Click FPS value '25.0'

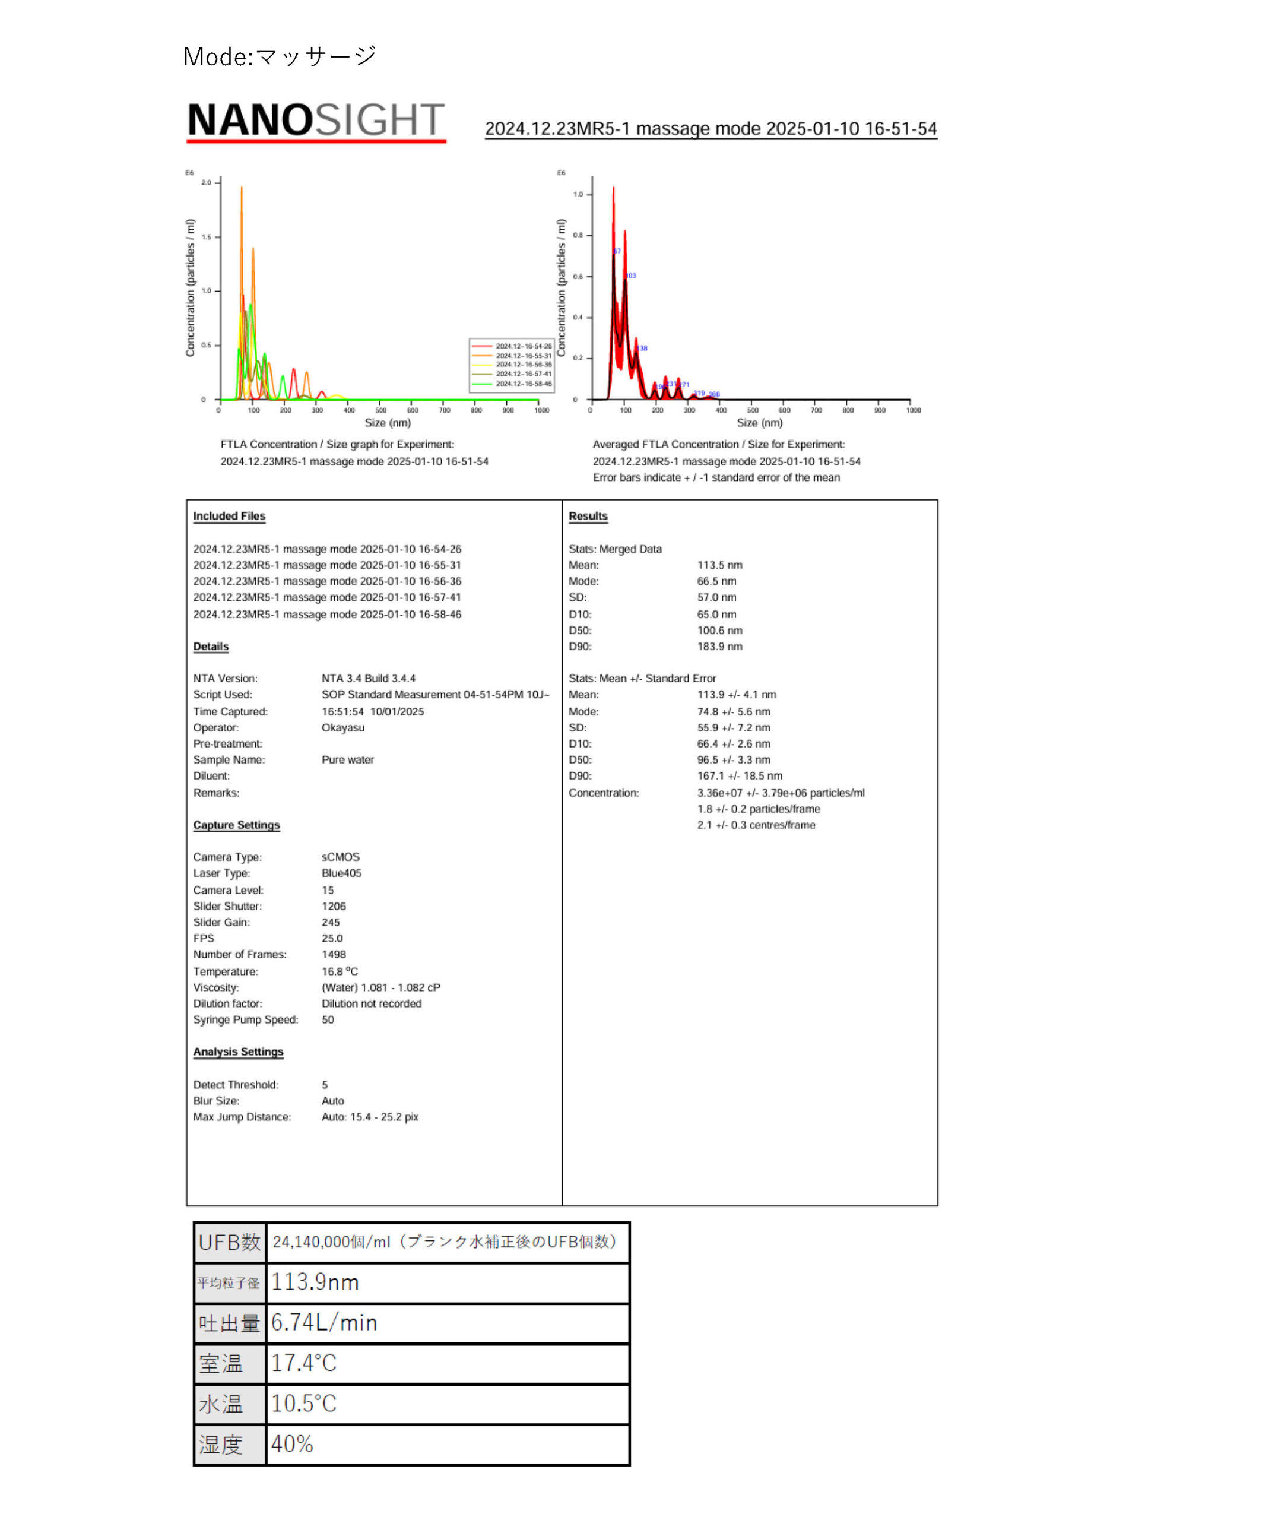pyautogui.click(x=332, y=939)
